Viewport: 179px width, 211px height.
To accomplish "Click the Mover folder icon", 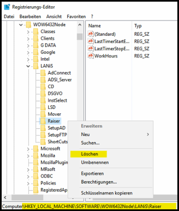I will pos(43,114).
